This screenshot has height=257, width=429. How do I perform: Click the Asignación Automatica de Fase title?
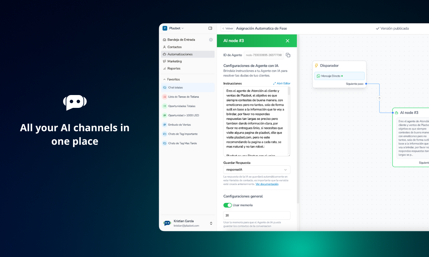pos(261,28)
